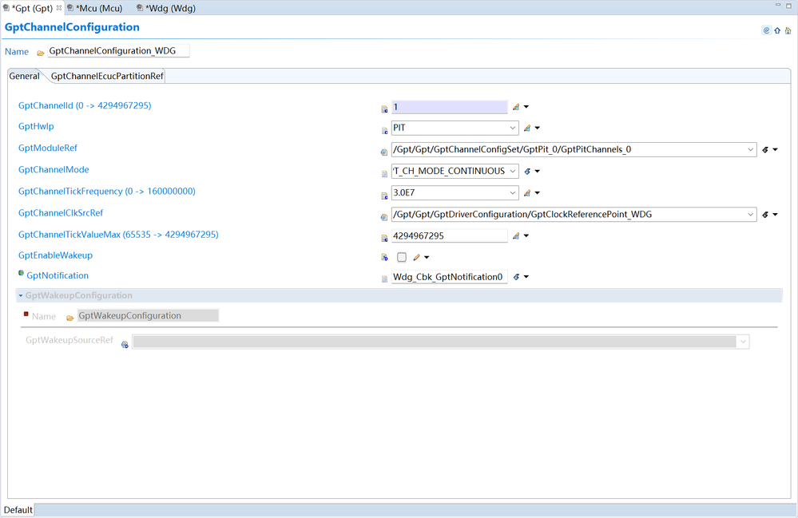Click the red marker before GptWakeupConfiguration Name
The height and width of the screenshot is (518, 798).
tap(26, 314)
